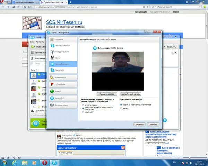Viewport: 208px width, 166px height.
Task: Click Звонки на dial pad icon
Action: coord(32,53)
